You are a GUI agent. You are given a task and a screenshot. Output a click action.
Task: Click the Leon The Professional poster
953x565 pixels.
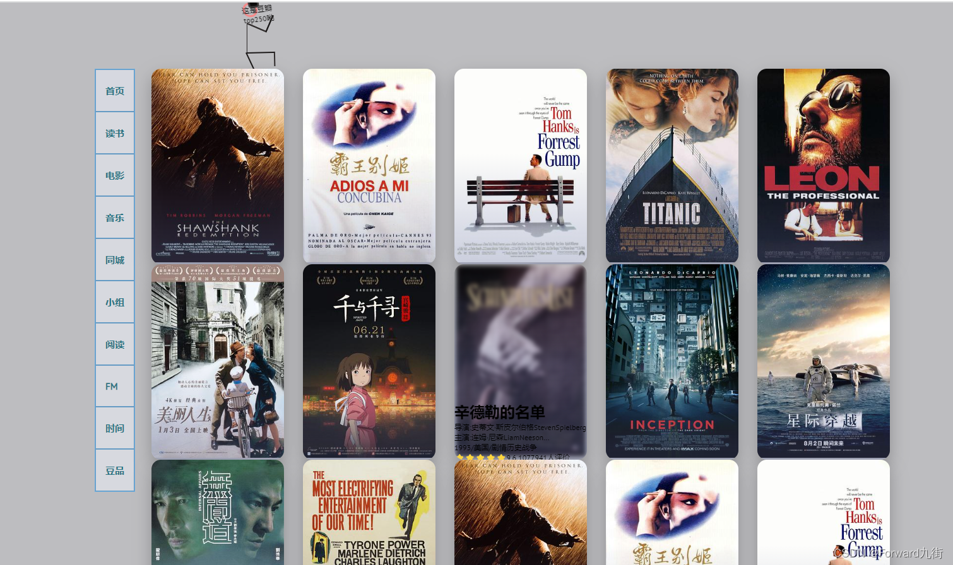[x=824, y=165]
